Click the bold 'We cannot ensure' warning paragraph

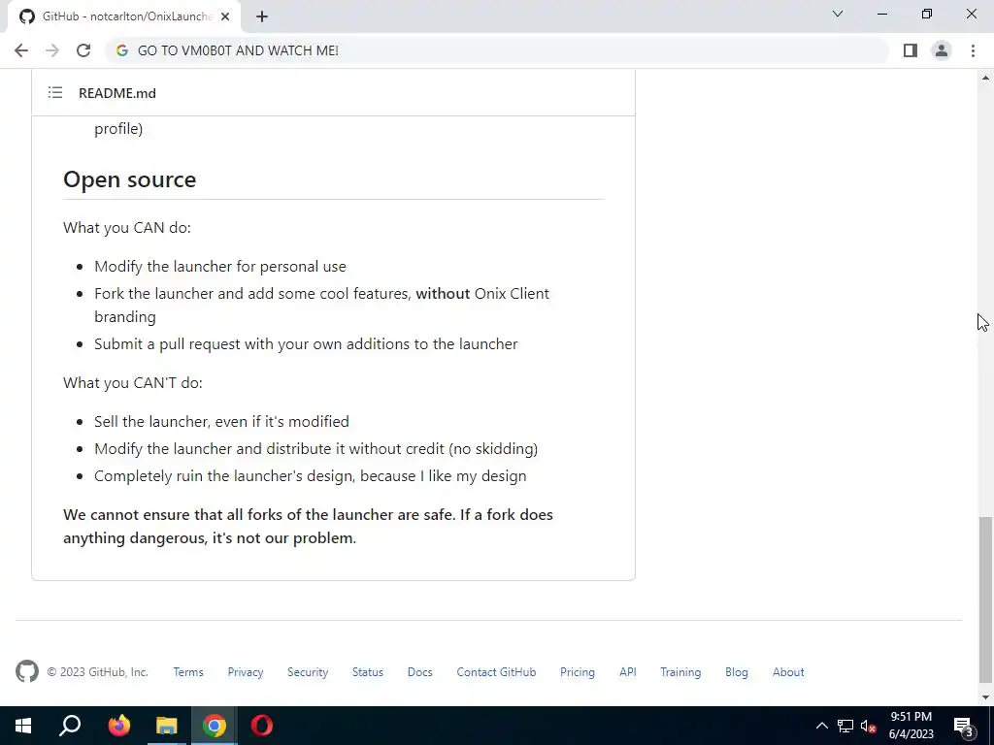coord(308,526)
